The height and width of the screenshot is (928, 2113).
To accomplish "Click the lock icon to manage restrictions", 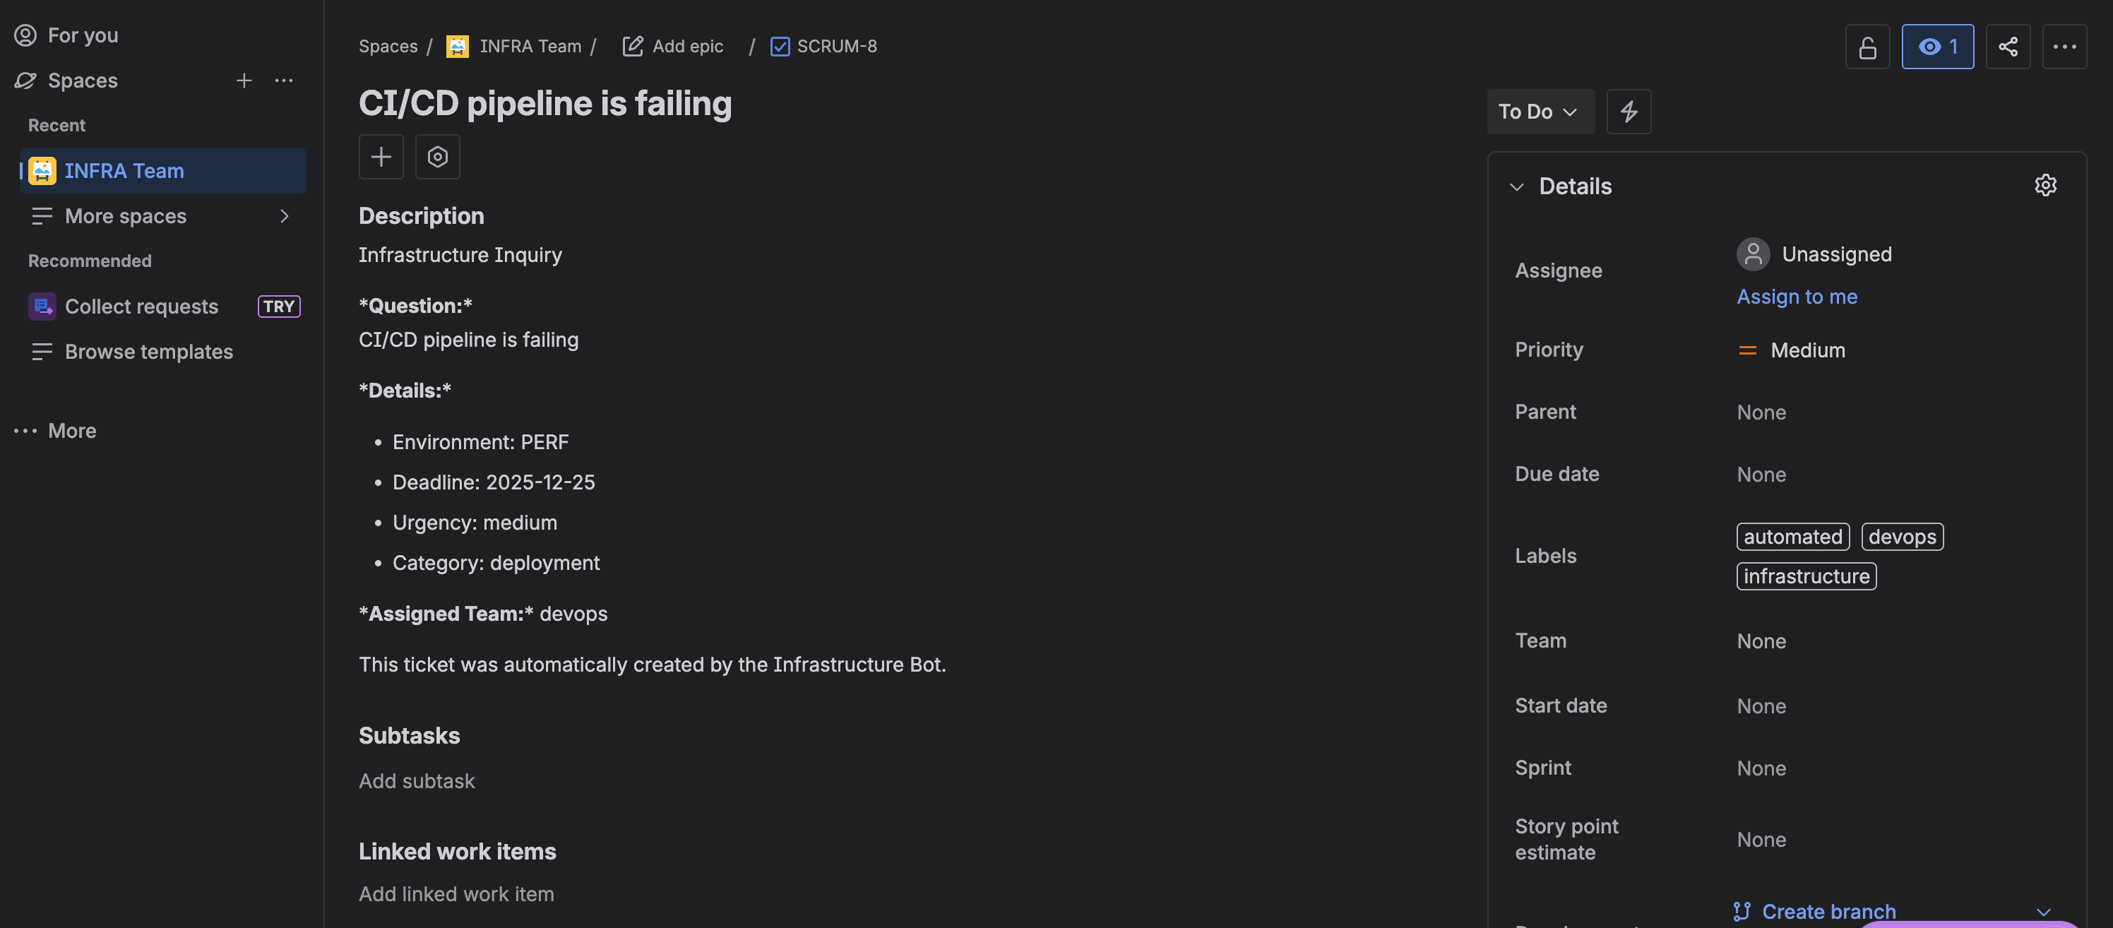I will click(1867, 47).
